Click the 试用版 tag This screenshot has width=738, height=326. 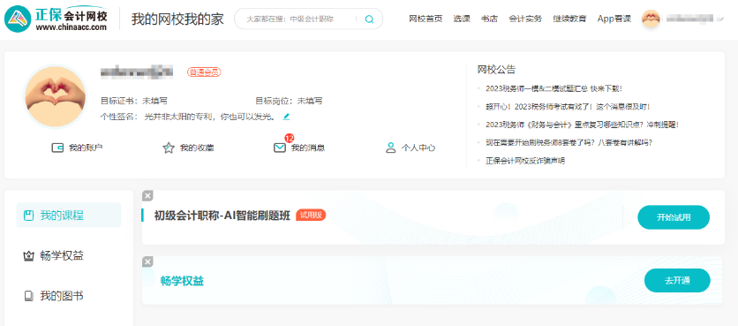click(x=311, y=215)
